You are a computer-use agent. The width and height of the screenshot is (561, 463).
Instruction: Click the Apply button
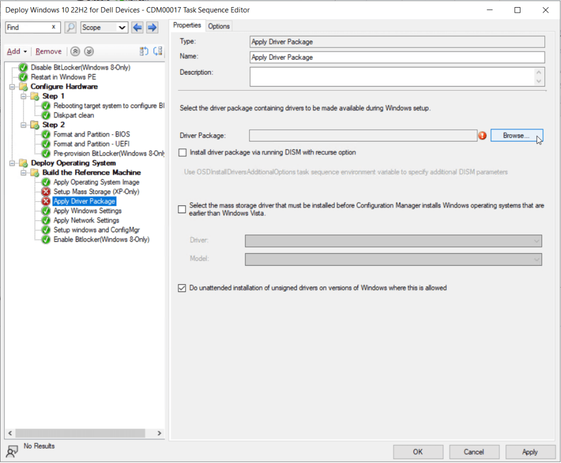point(529,452)
